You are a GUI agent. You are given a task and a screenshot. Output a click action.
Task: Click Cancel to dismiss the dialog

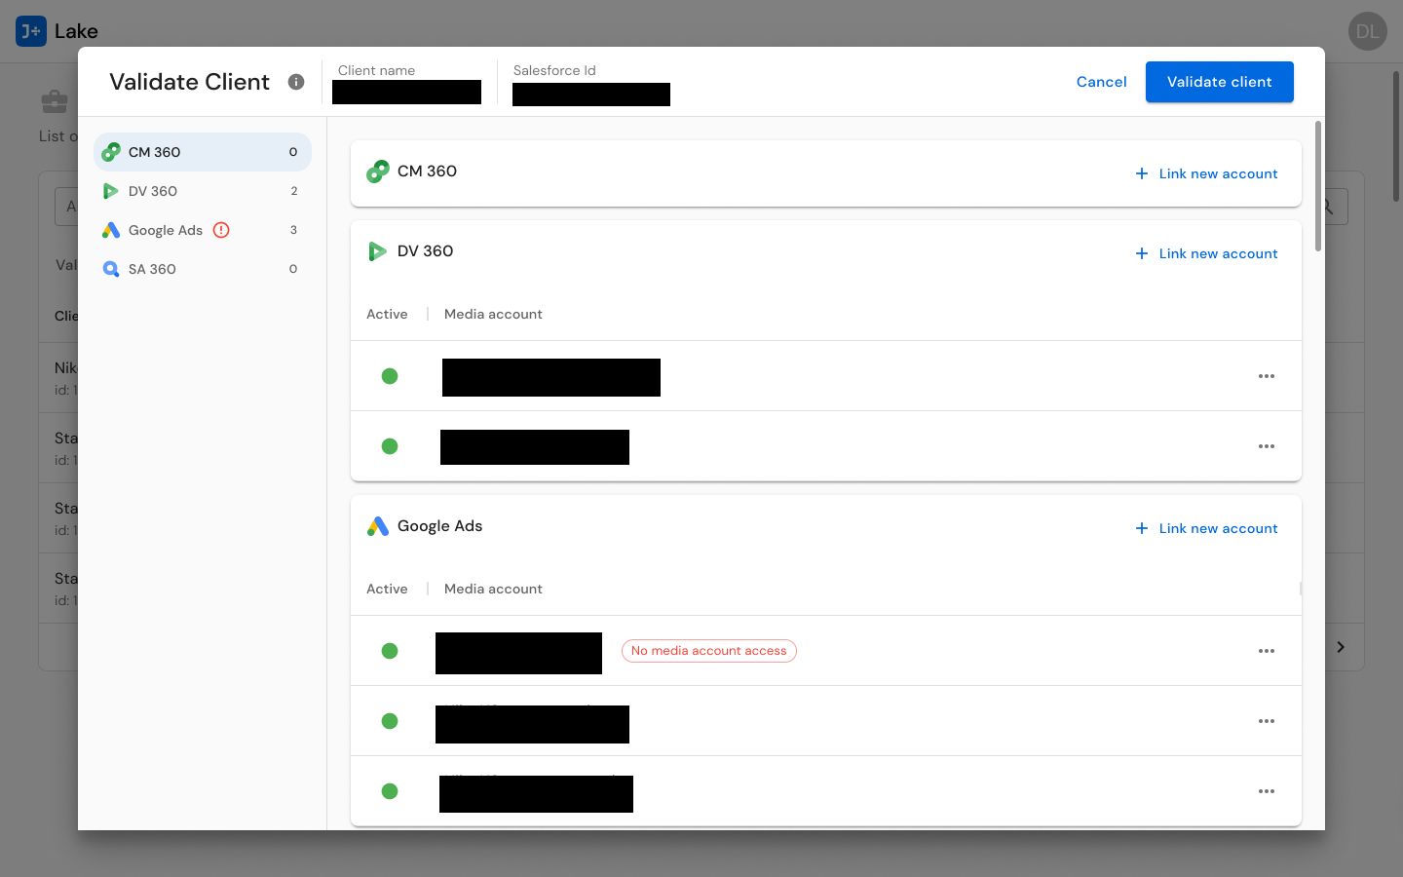(1101, 82)
